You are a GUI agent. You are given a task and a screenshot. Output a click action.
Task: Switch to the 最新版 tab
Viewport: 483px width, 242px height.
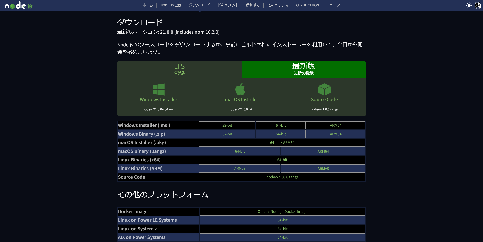[x=304, y=69]
